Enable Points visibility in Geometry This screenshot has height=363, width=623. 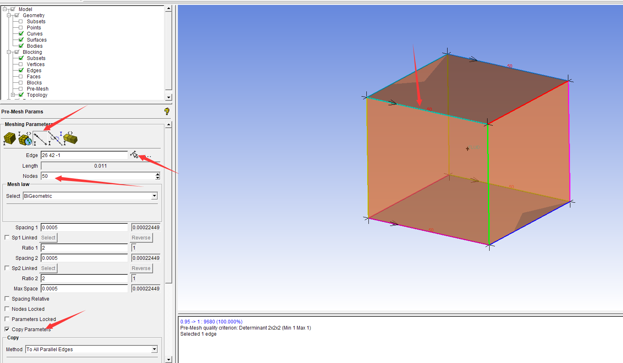[21, 28]
